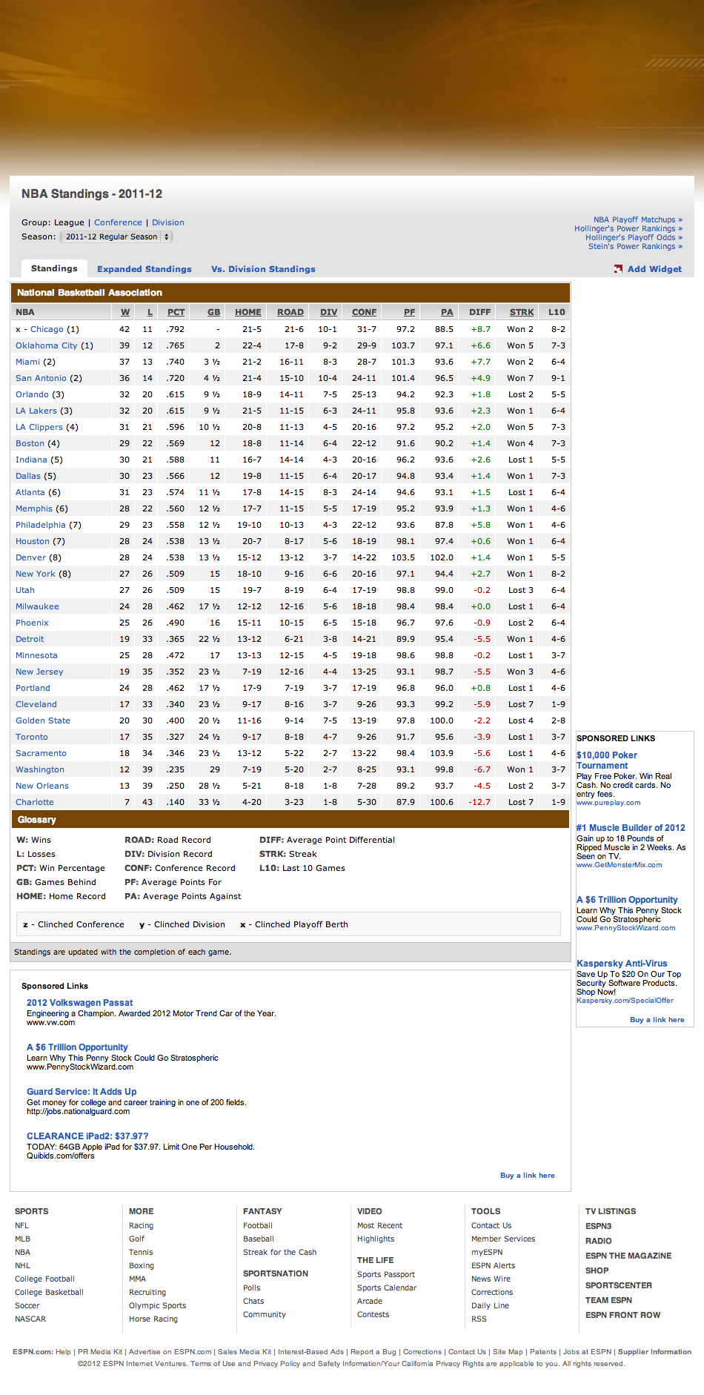Open the 2012 Volkswagen Passat ad
The width and height of the screenshot is (704, 1395).
tap(79, 1003)
